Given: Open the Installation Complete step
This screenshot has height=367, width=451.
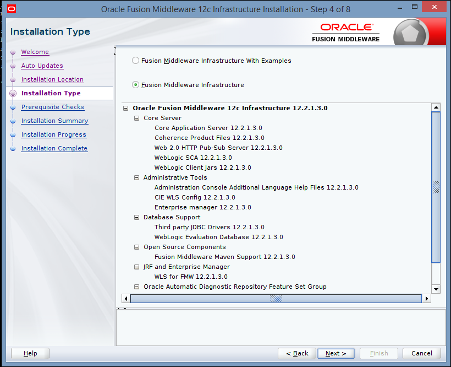Looking at the screenshot, I should pos(54,148).
